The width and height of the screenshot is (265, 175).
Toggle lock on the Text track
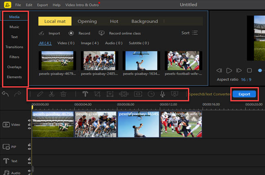coord(29,159)
